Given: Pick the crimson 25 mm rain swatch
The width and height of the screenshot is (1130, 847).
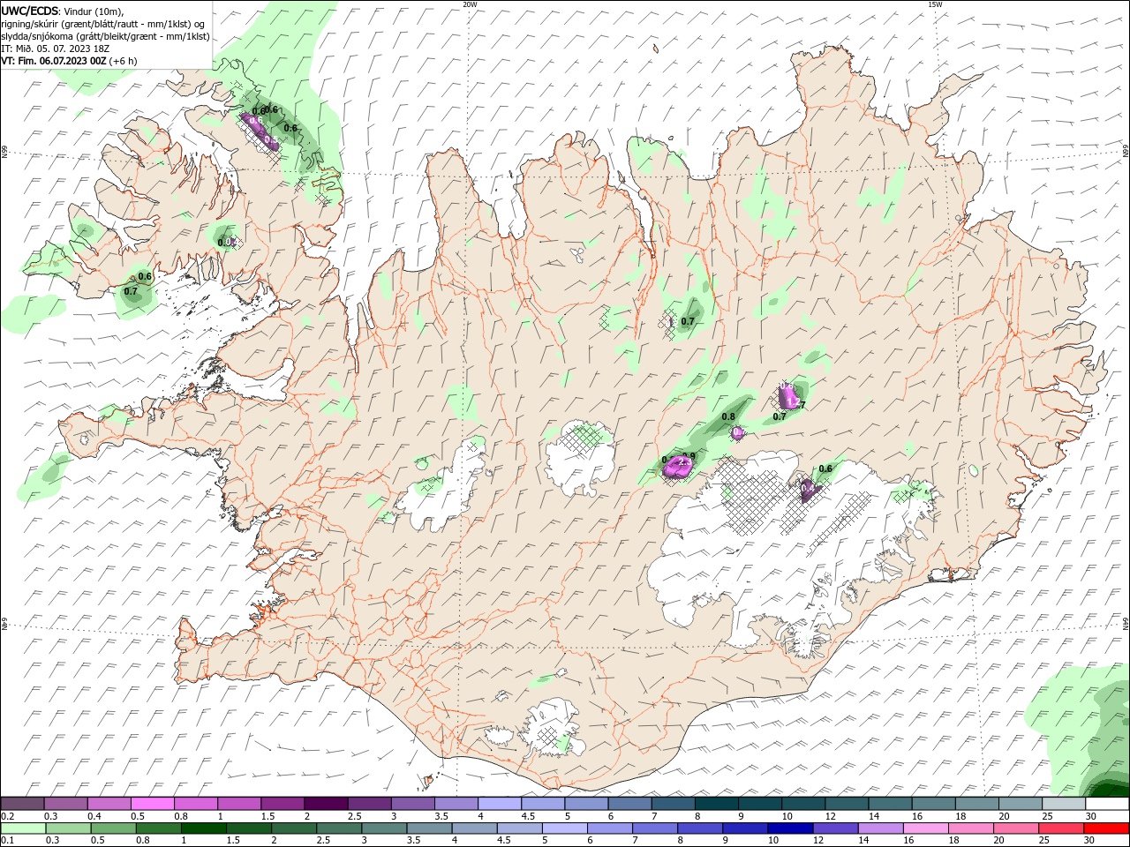Looking at the screenshot, I should click(1061, 828).
